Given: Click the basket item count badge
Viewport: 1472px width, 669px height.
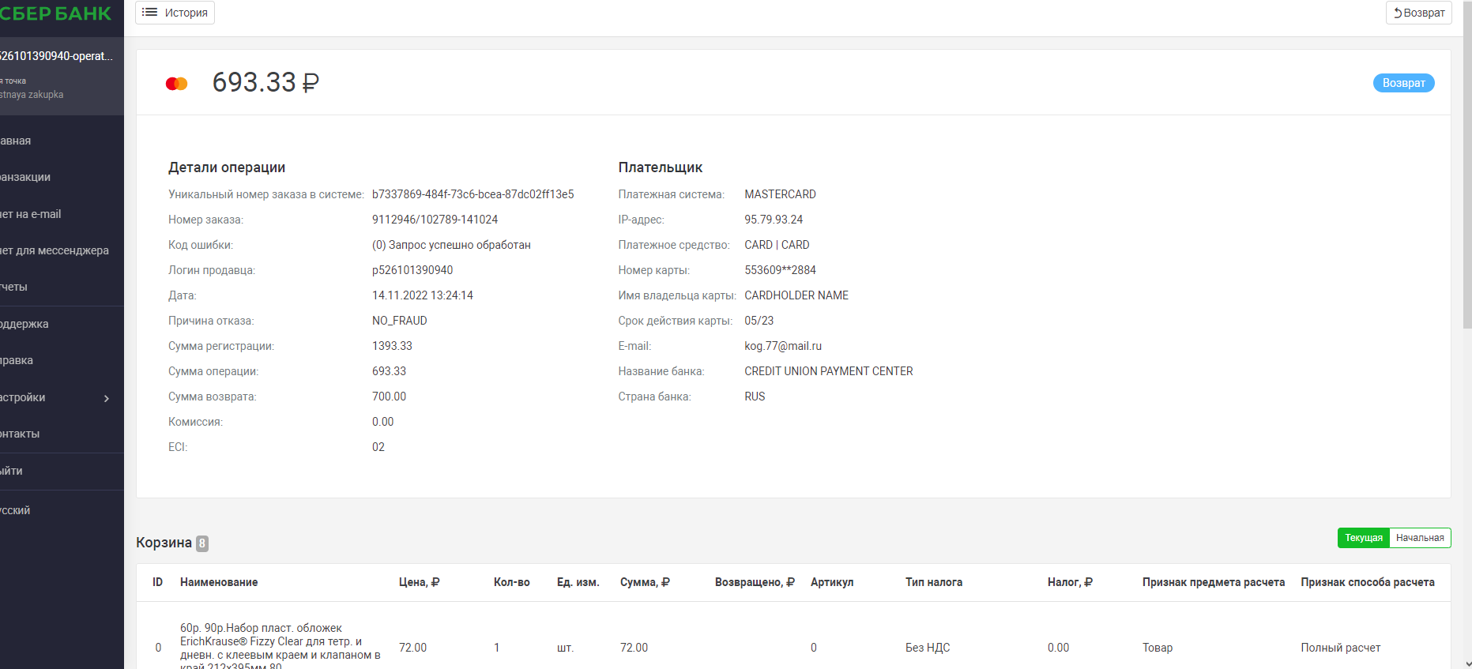Looking at the screenshot, I should [x=202, y=543].
